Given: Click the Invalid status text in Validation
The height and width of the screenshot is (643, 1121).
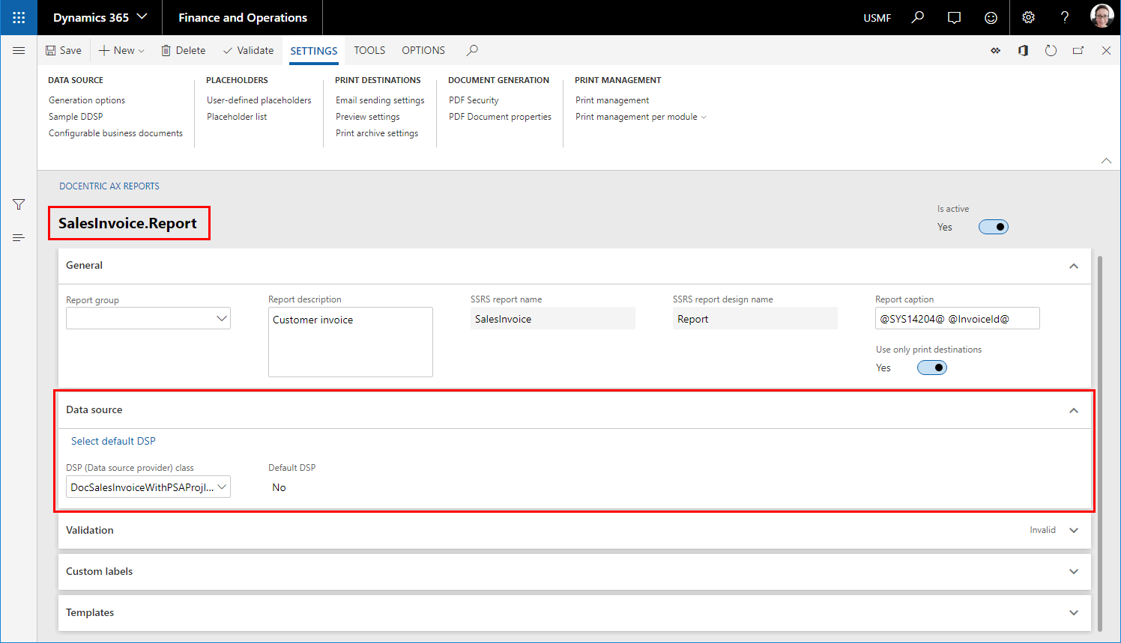Looking at the screenshot, I should [1042, 530].
